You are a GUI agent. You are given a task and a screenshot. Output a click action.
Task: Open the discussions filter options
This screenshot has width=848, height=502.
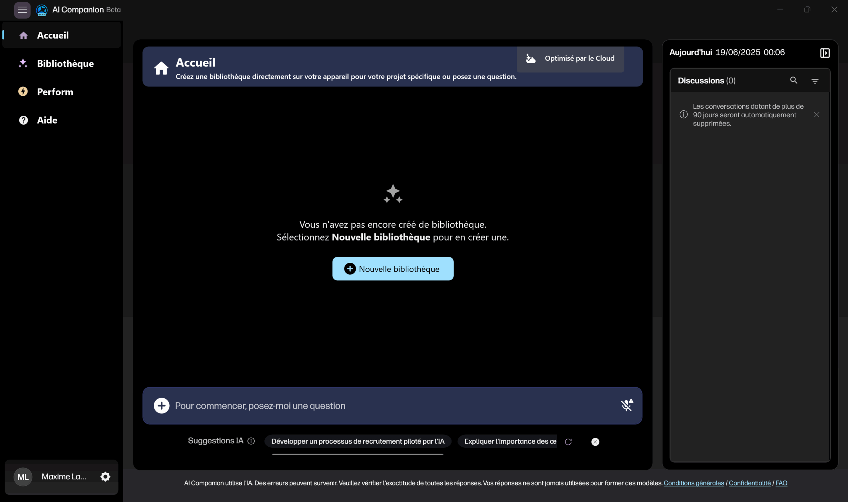815,81
